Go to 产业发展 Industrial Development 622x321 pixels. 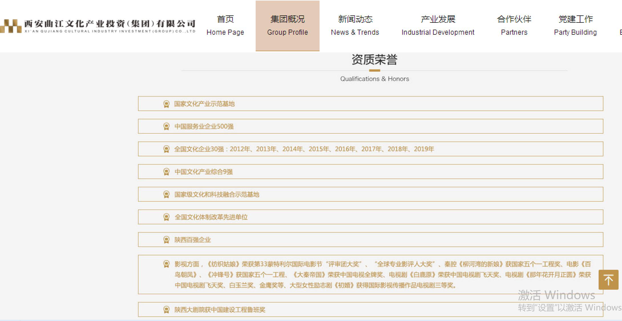point(438,26)
